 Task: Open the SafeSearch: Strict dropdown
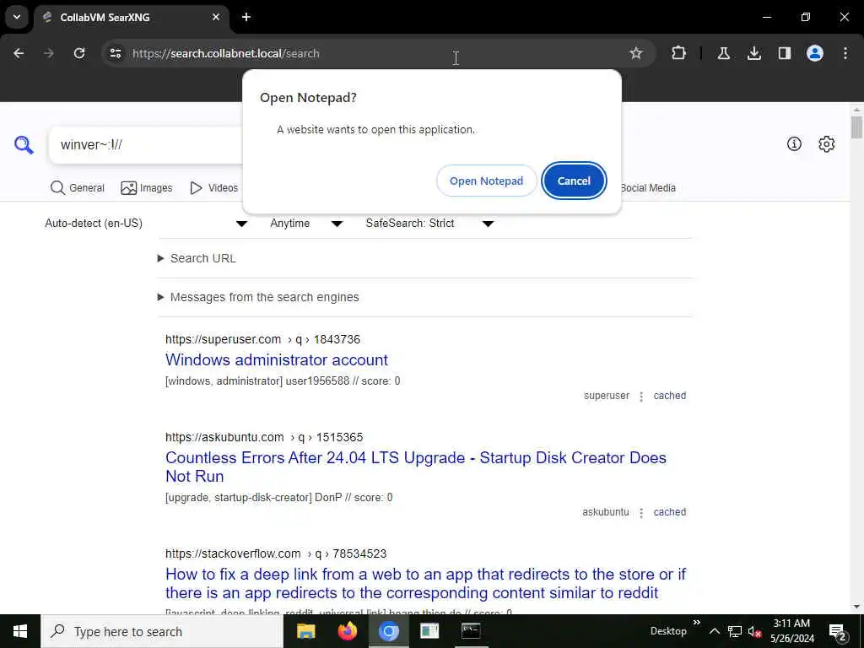[429, 223]
